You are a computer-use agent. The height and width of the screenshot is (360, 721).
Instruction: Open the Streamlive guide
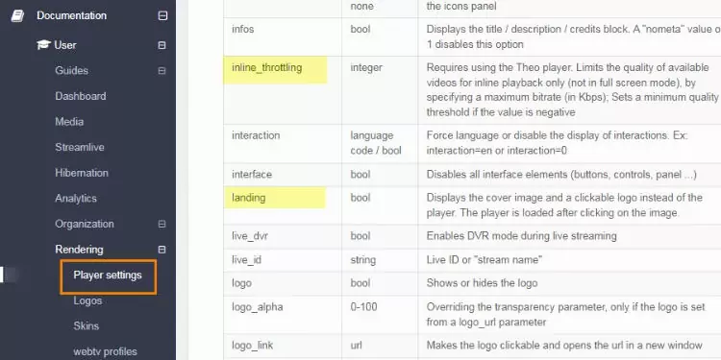[80, 148]
